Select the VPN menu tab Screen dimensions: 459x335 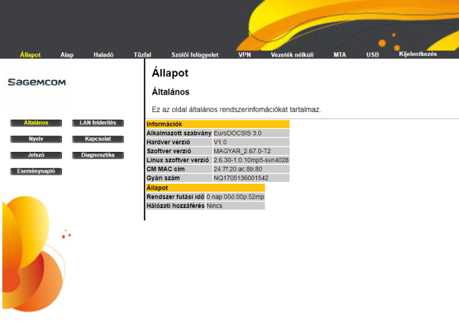[x=244, y=55]
